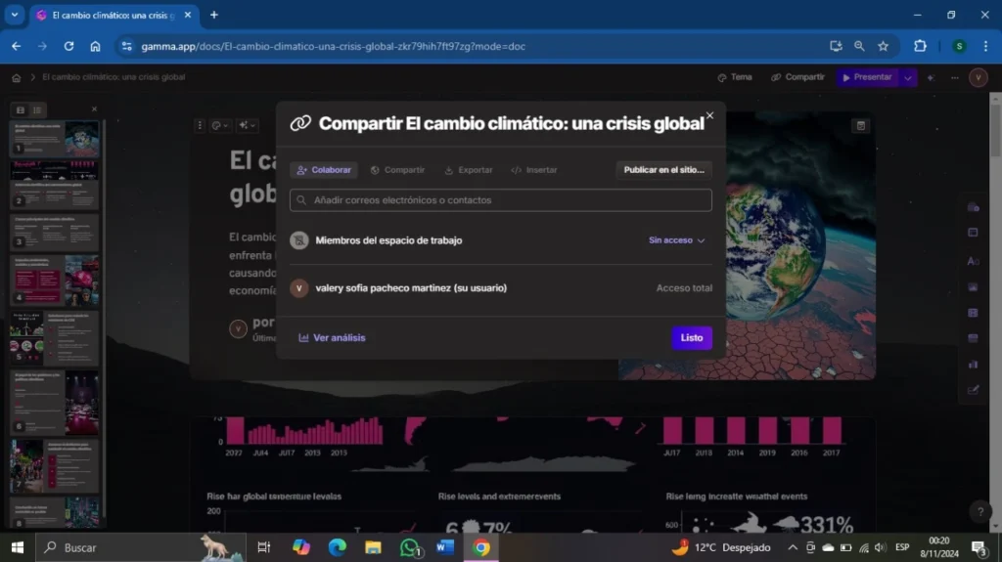Click the taskbar Buscar search box
1002x562 pixels.
coord(139,547)
